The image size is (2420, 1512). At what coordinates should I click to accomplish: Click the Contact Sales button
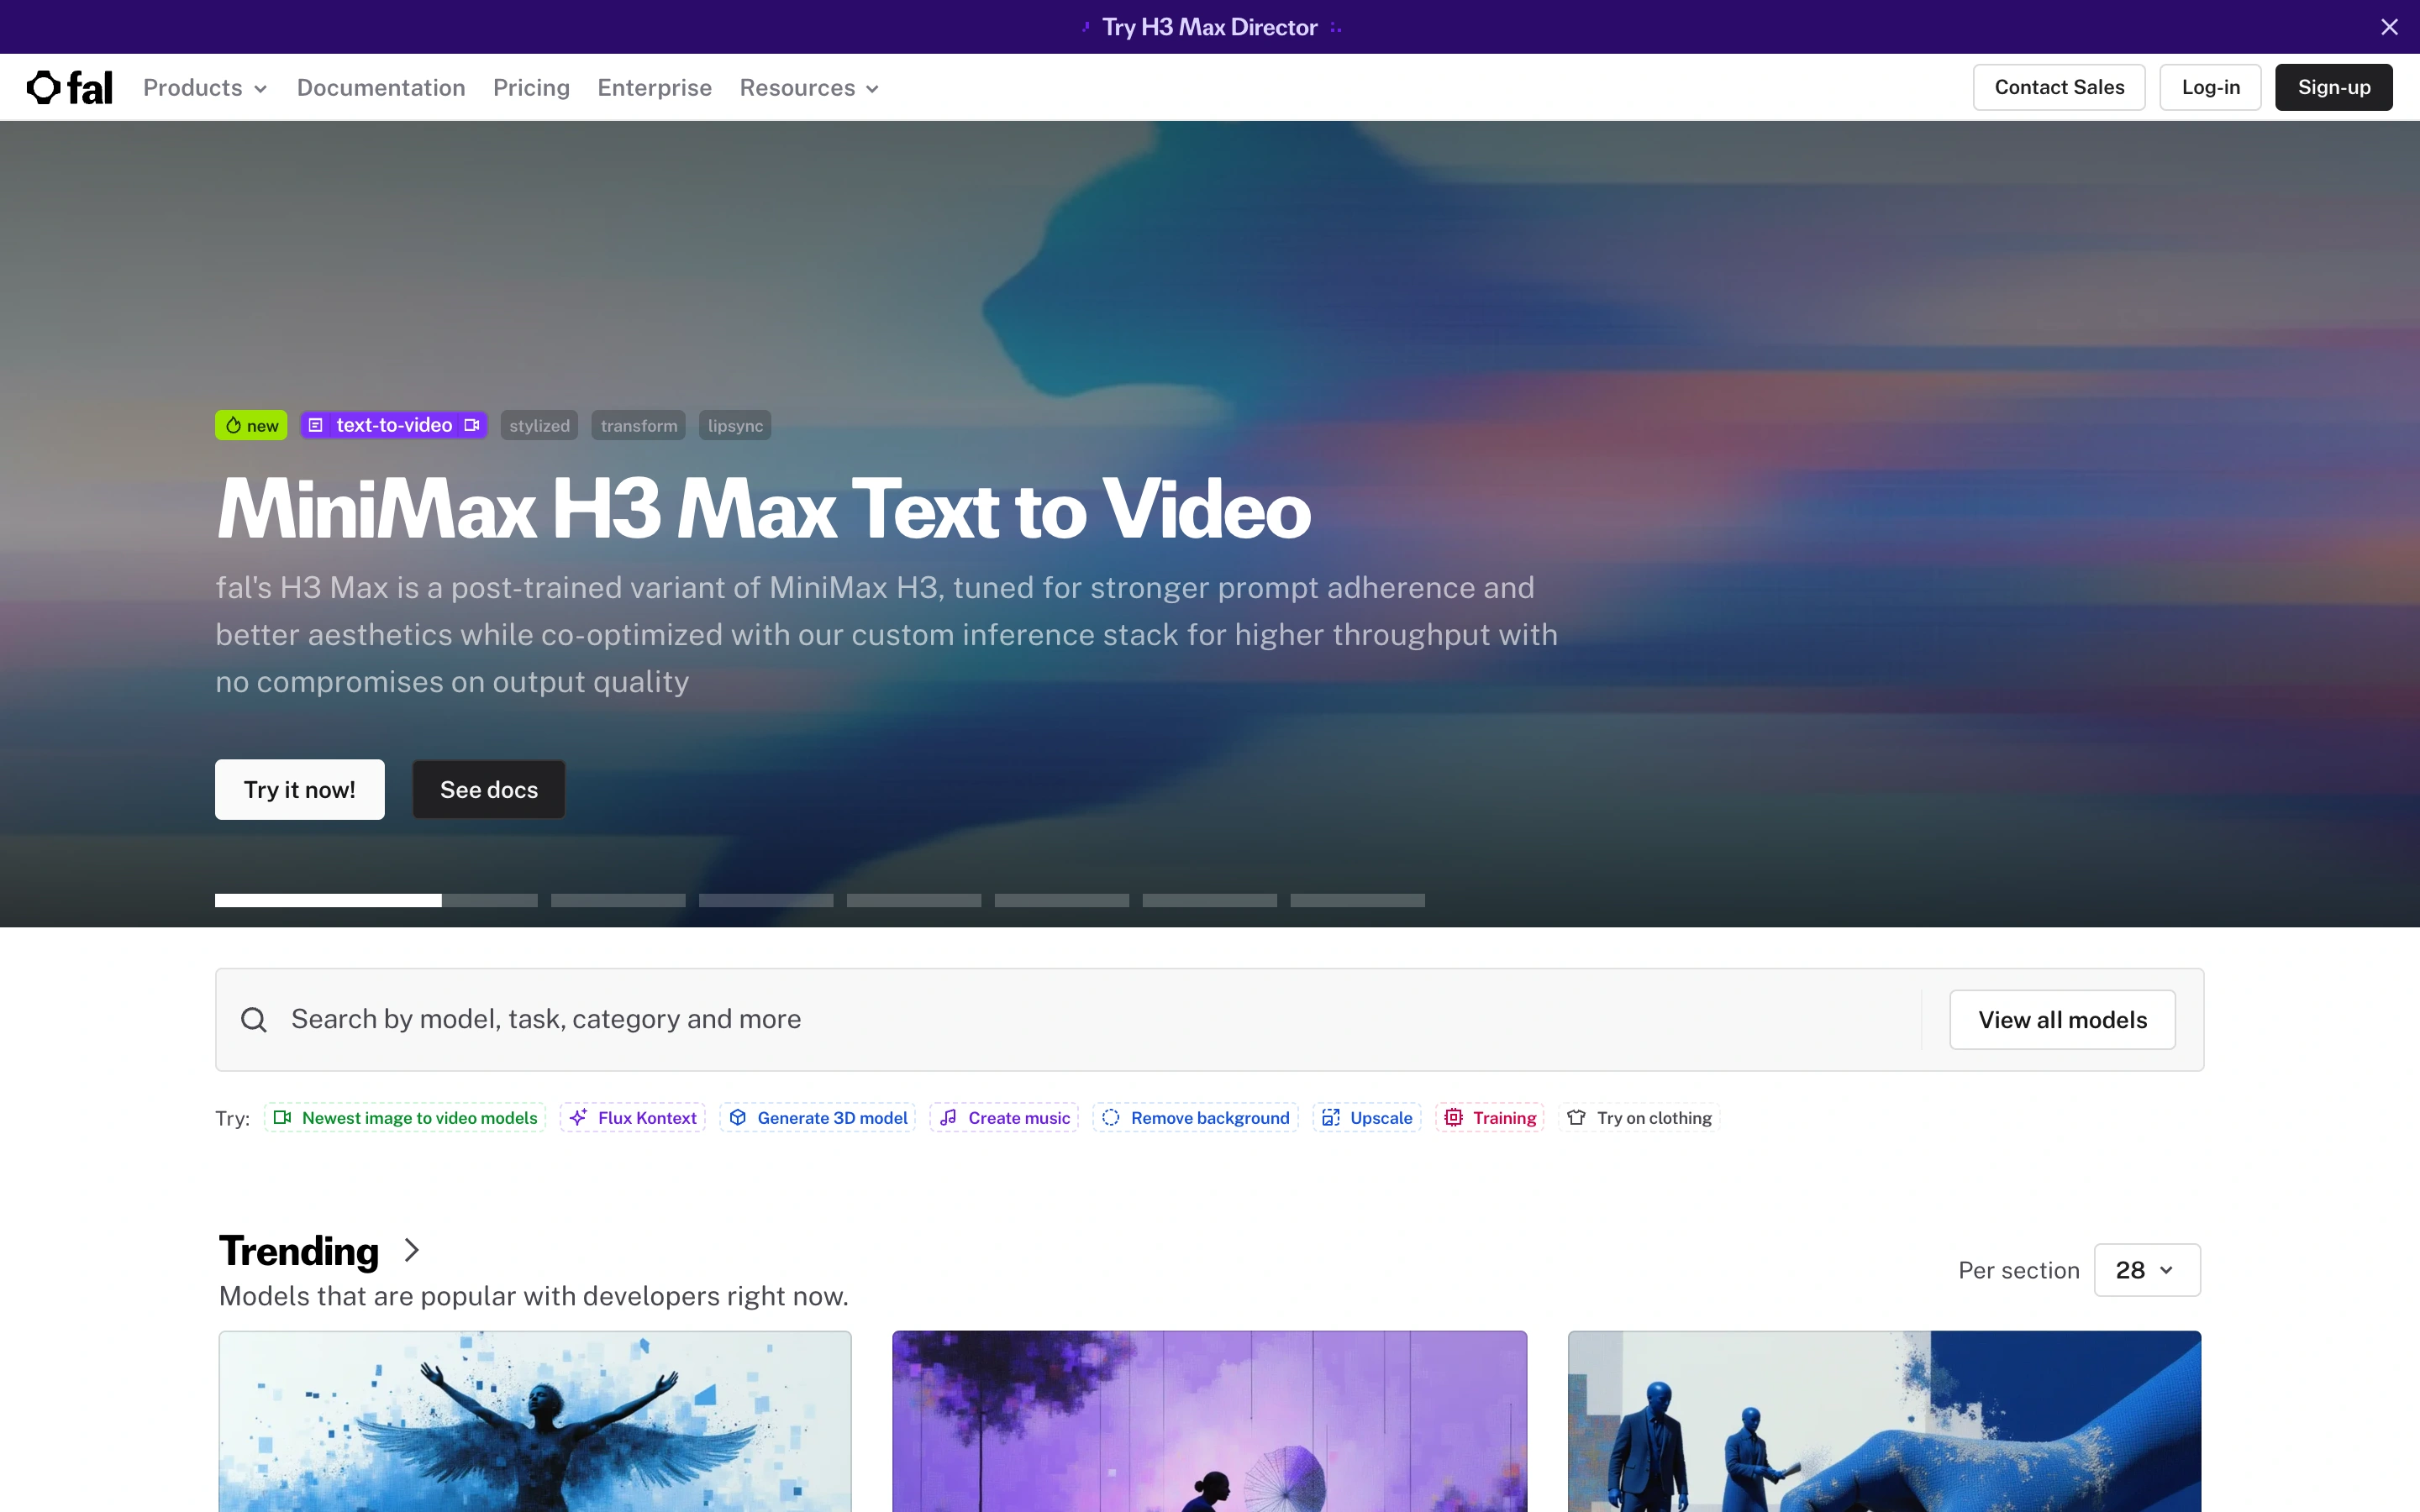(x=2059, y=87)
